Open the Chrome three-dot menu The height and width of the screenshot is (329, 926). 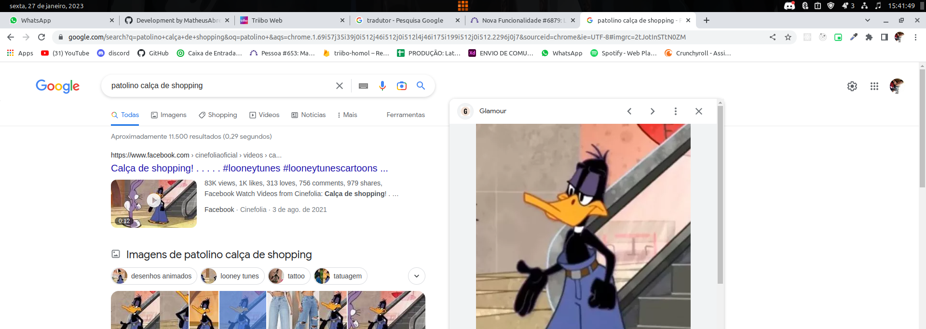[x=915, y=37]
